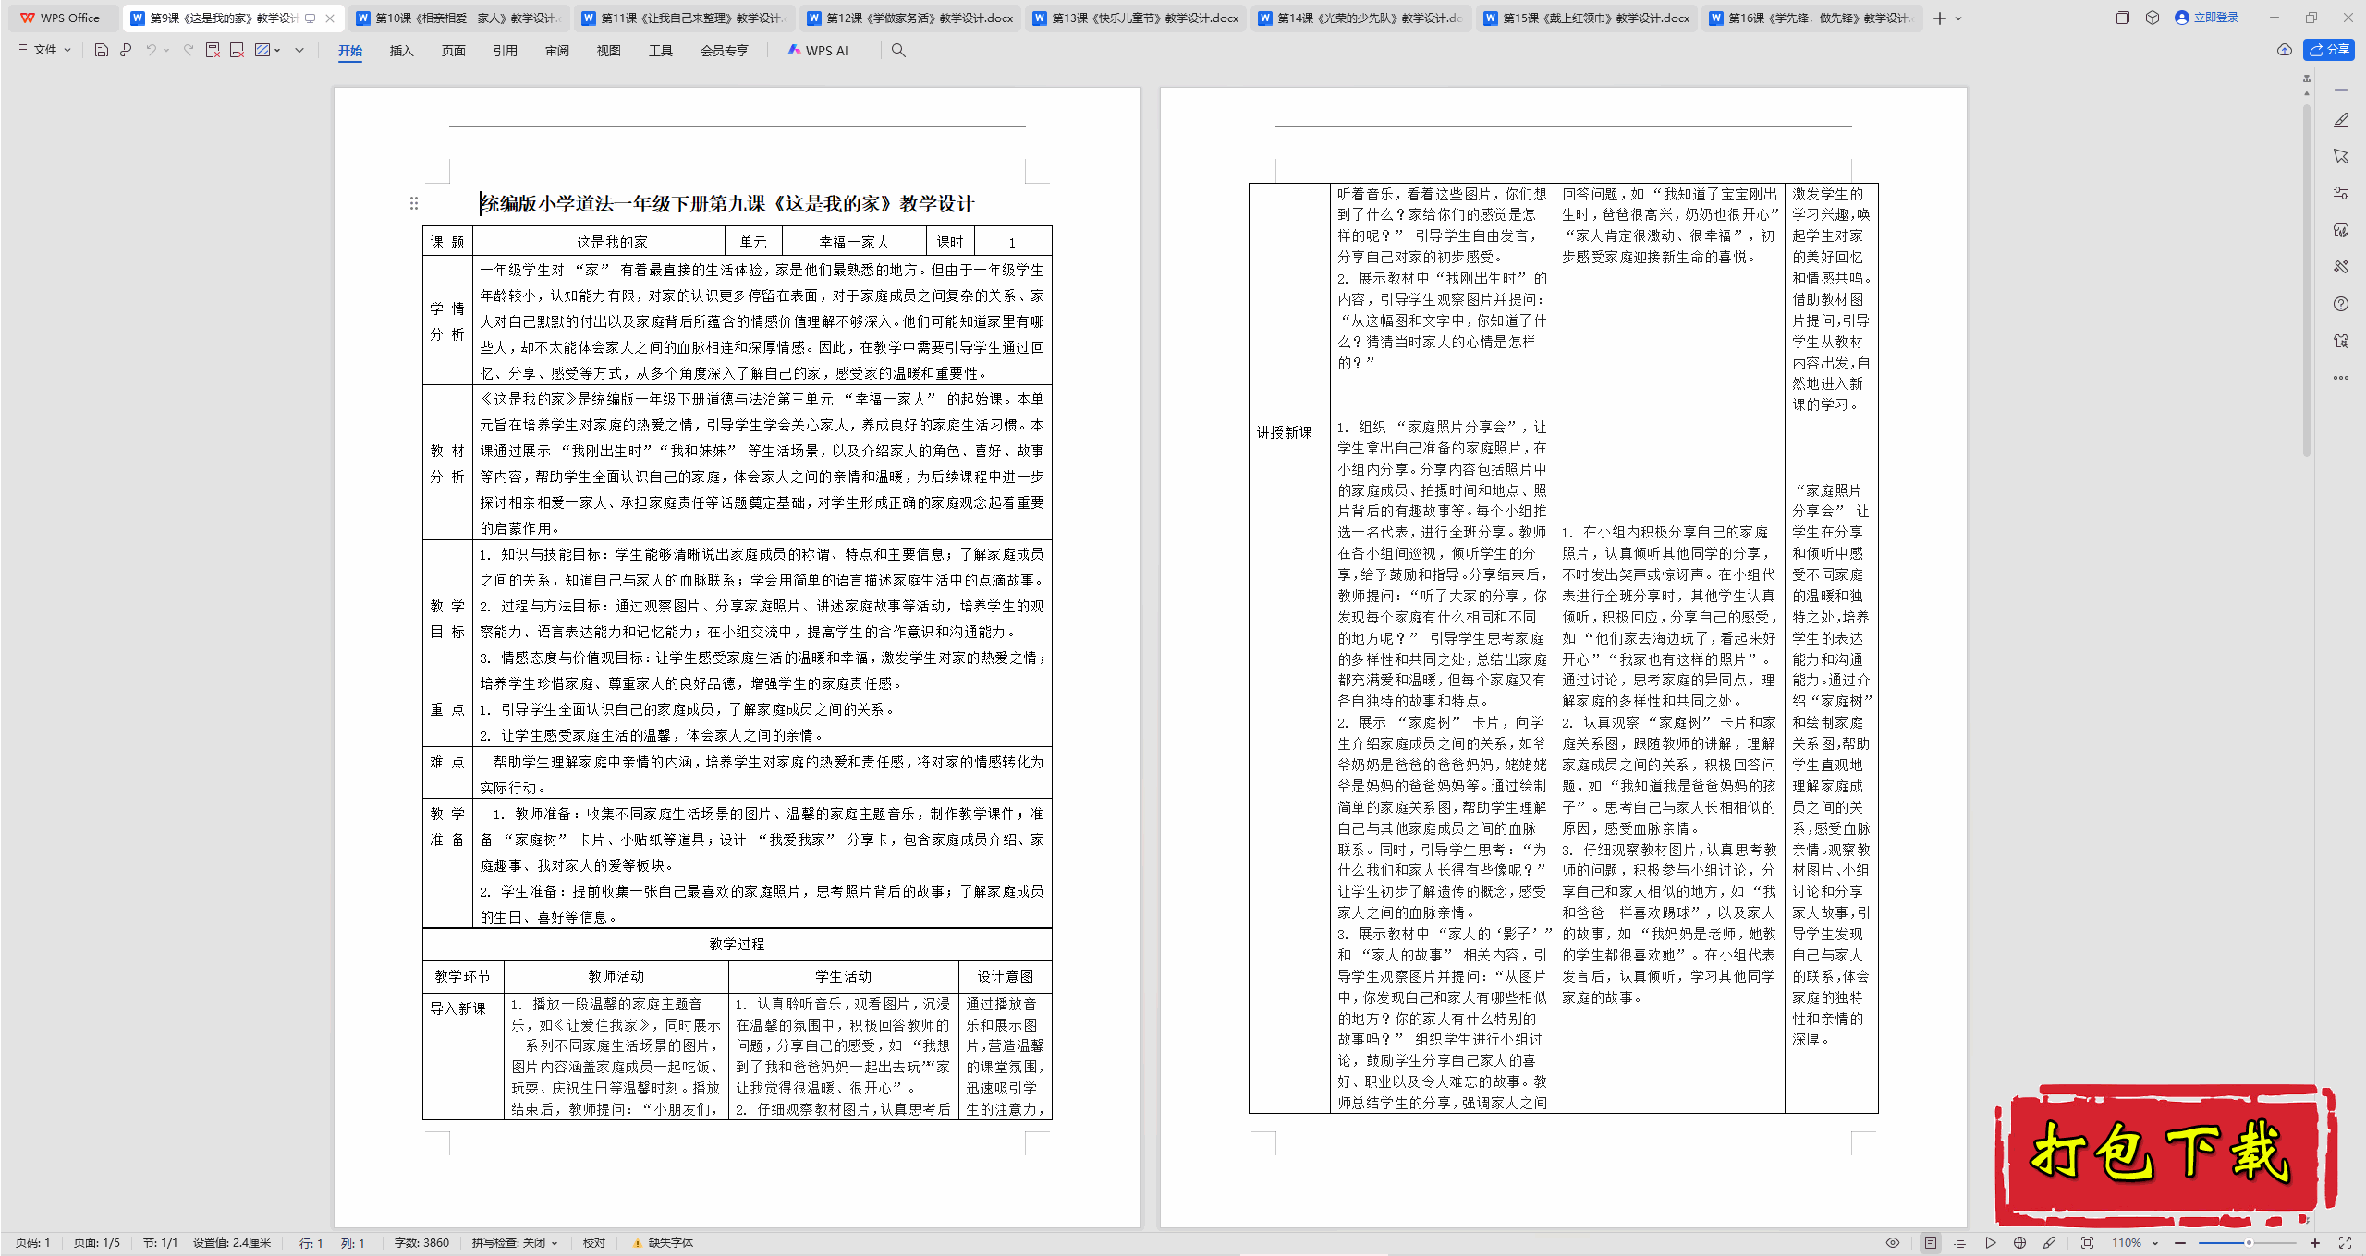The image size is (2366, 1256).
Task: Click the second red document convert icon
Action: click(237, 50)
